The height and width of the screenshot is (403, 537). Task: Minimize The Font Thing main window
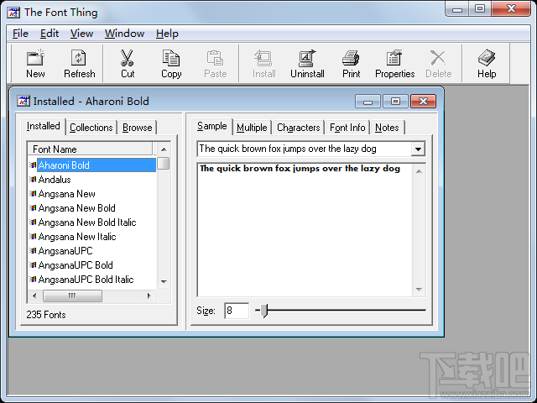coord(456,9)
